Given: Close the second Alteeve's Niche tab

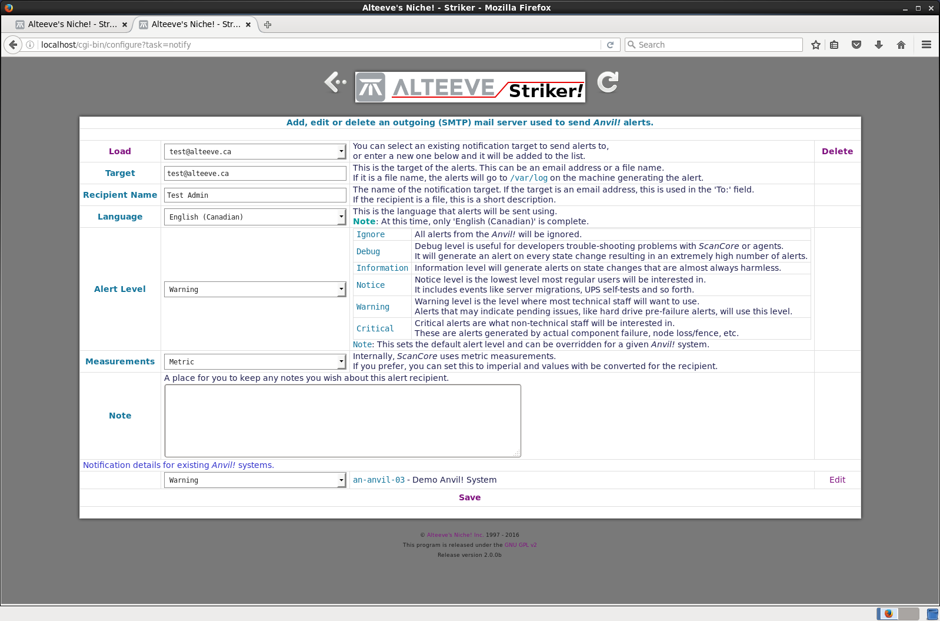Looking at the screenshot, I should click(x=248, y=25).
